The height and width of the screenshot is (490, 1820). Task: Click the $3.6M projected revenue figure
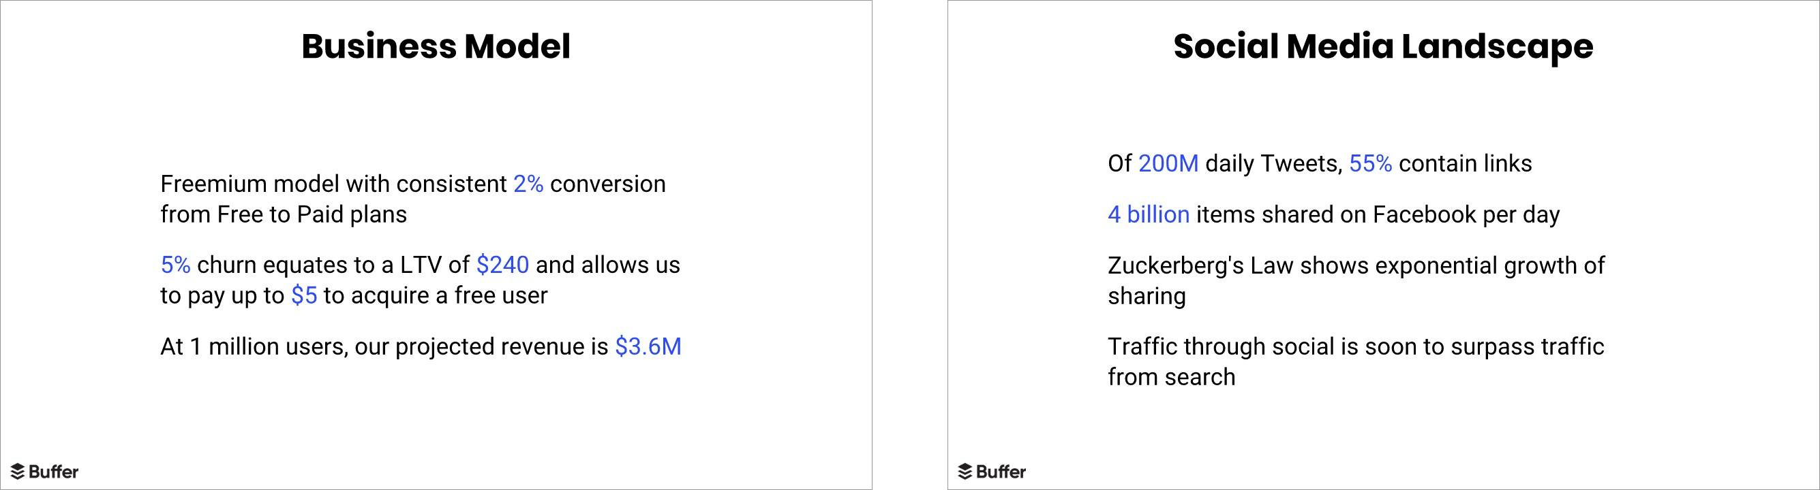pos(648,347)
